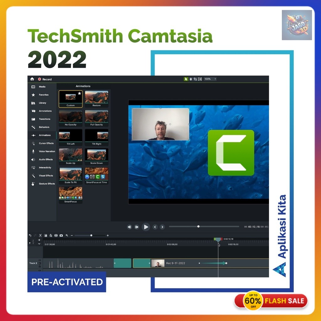The height and width of the screenshot is (321, 321).
Task: Split the clip using the split icon
Action: click(x=56, y=235)
